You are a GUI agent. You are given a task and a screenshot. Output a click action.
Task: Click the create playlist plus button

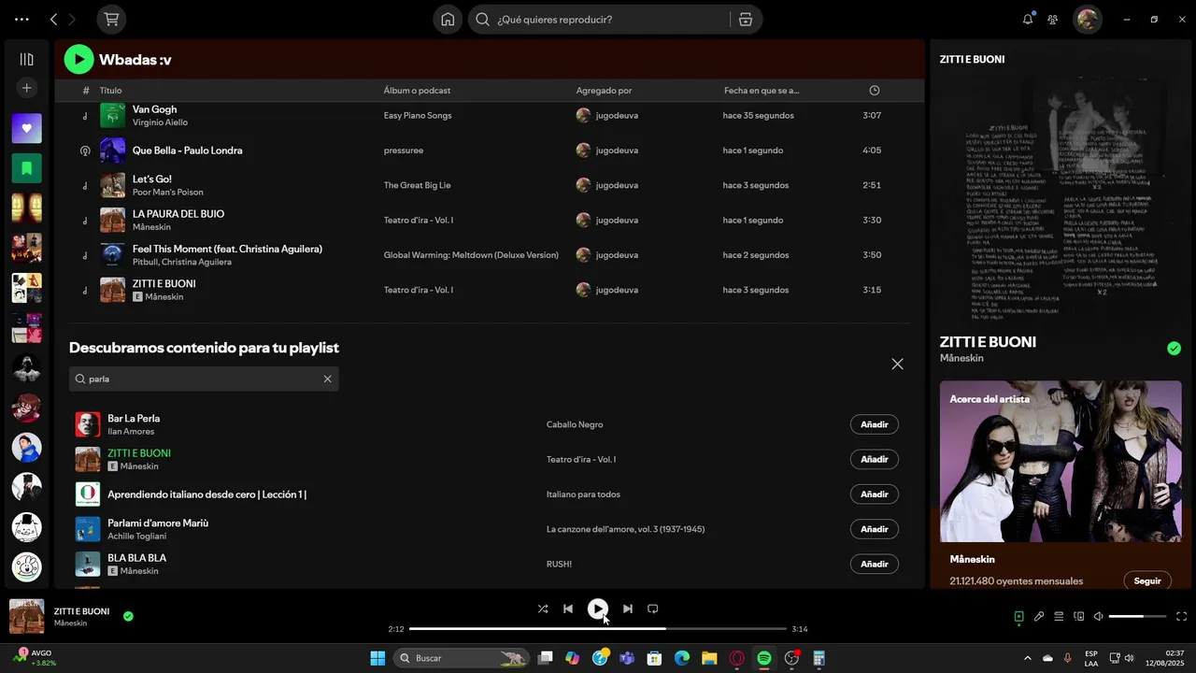26,88
